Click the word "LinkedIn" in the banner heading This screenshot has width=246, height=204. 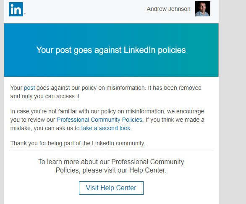click(139, 50)
